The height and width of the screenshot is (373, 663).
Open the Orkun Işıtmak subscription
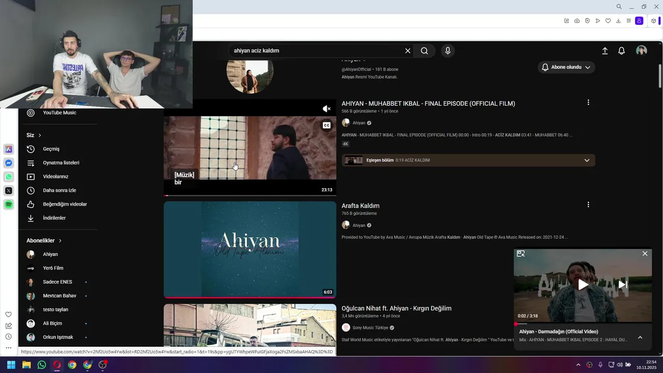point(57,337)
